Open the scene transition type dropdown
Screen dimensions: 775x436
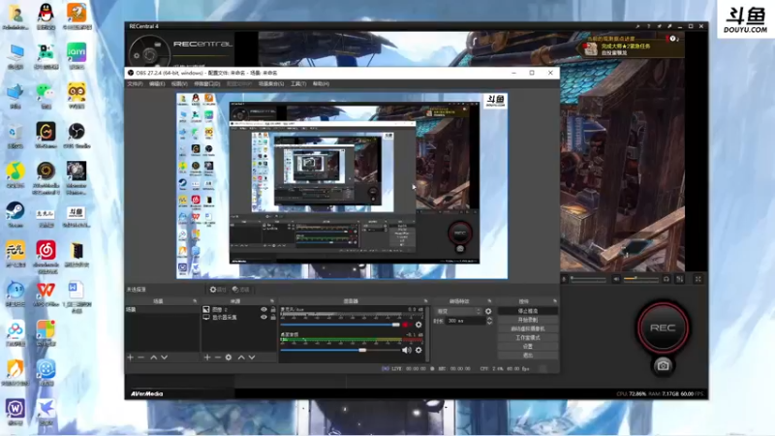458,311
